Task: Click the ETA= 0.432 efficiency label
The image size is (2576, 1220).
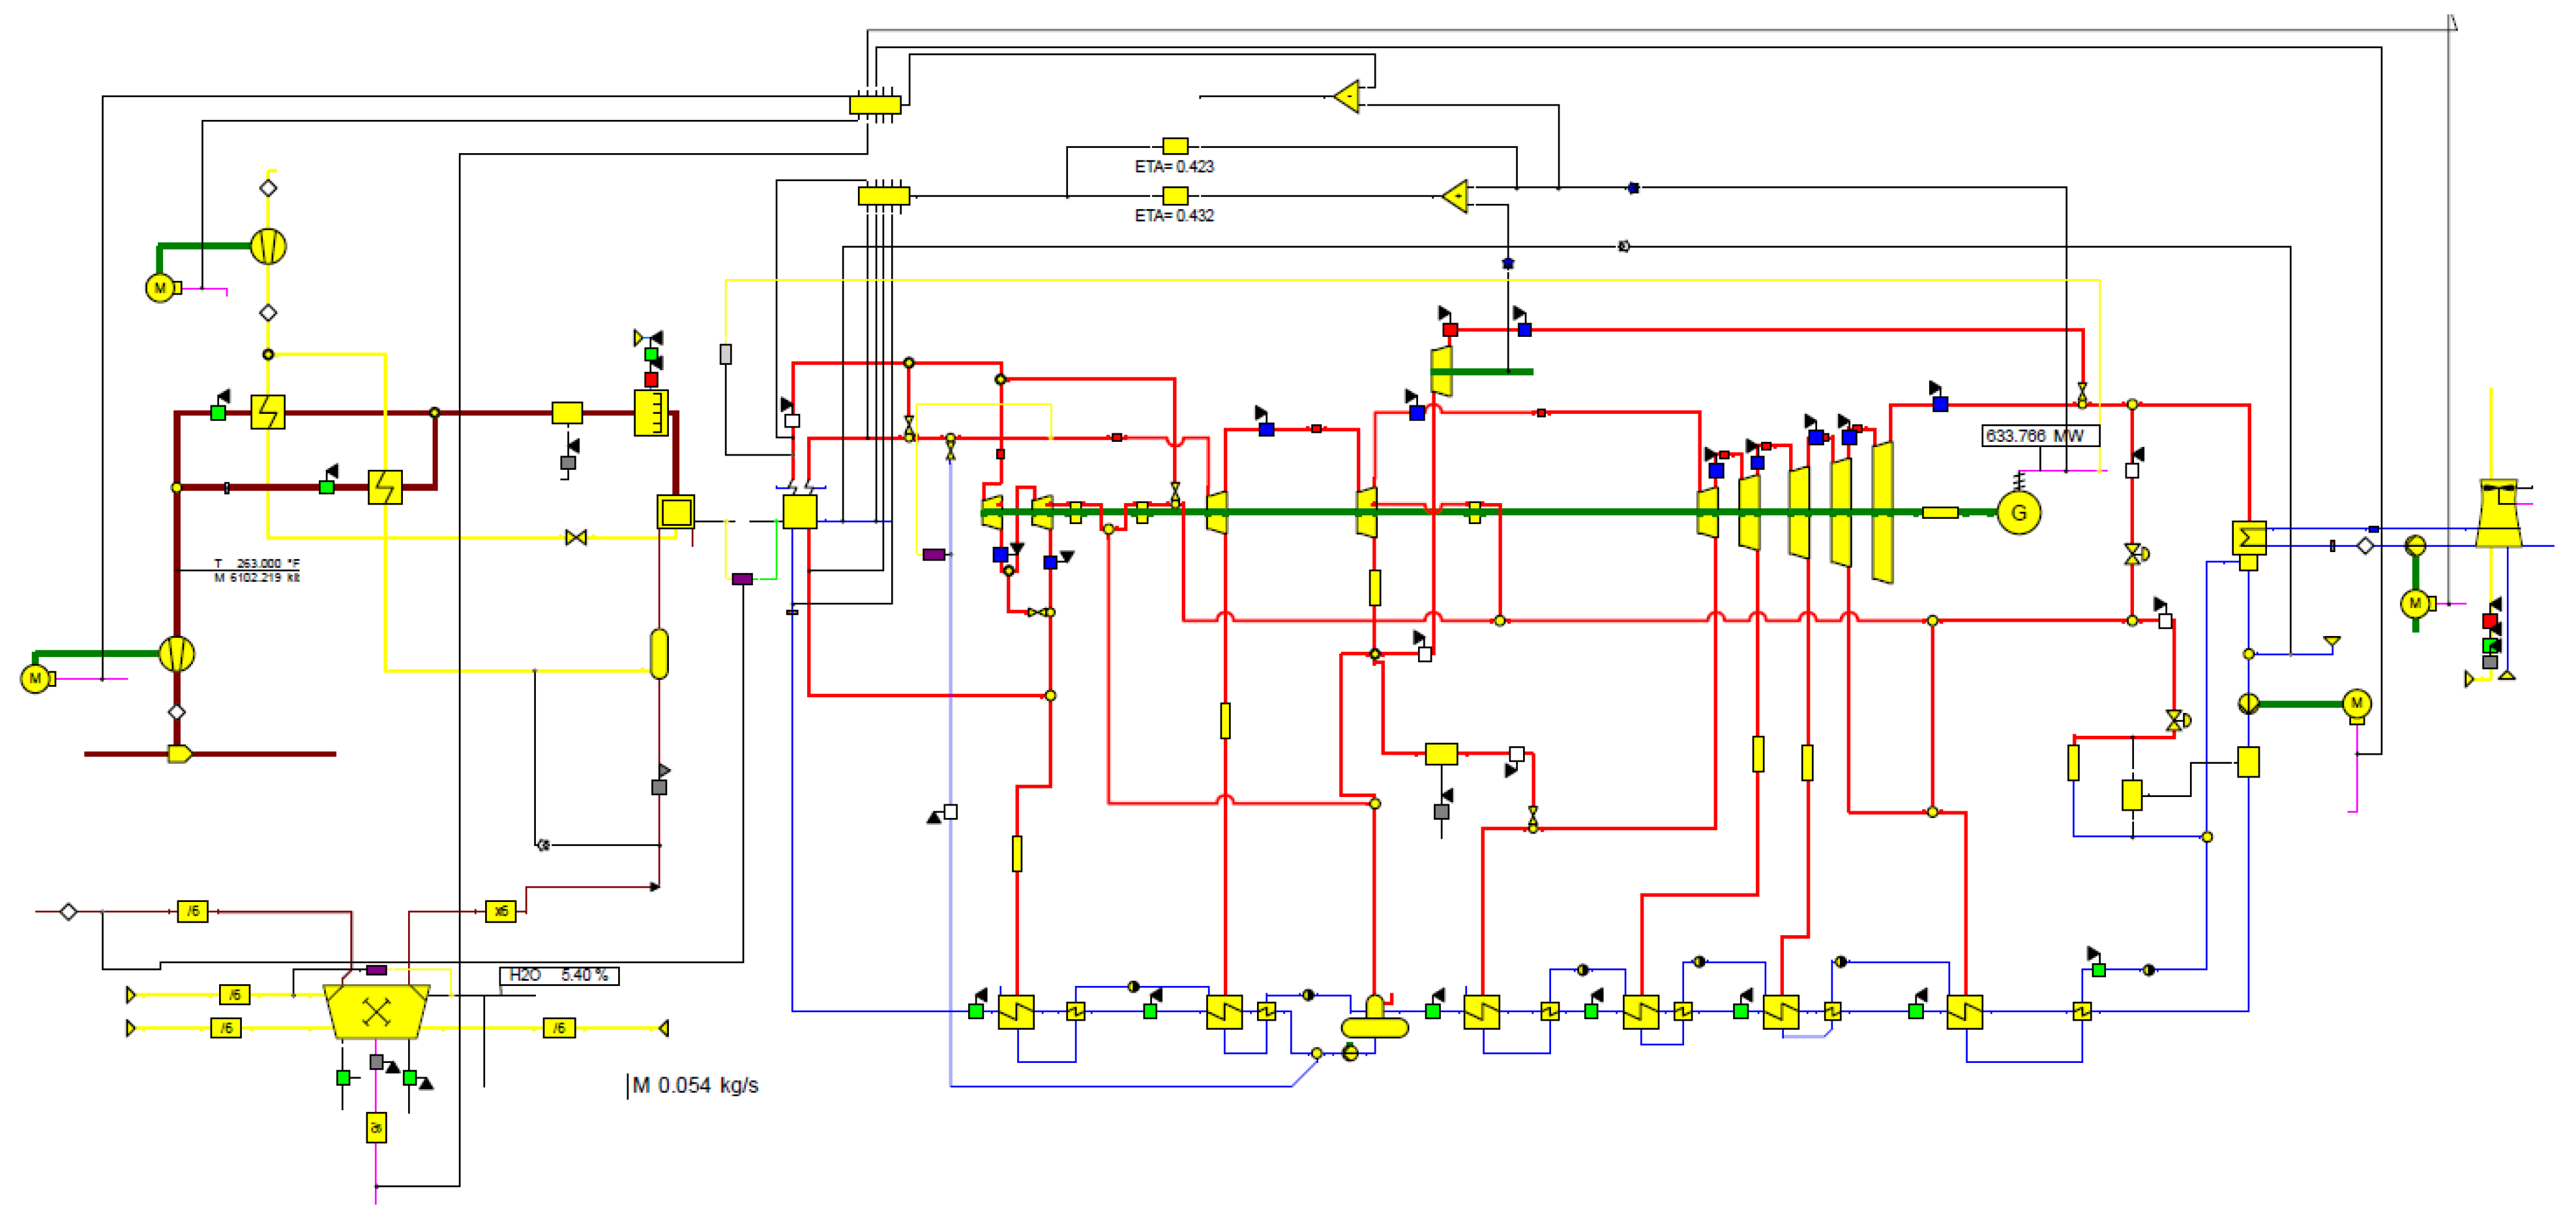Action: [x=1174, y=216]
